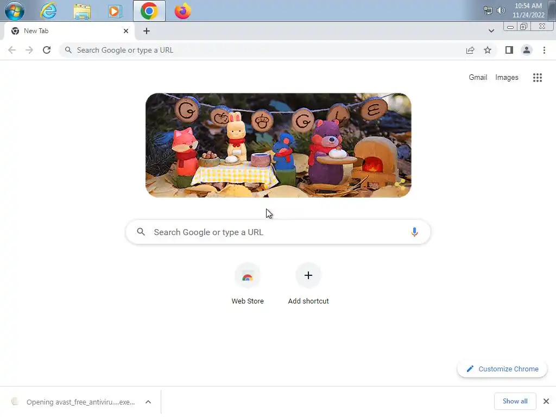Open the Web Store shortcut
556x417 pixels.
[x=248, y=283]
